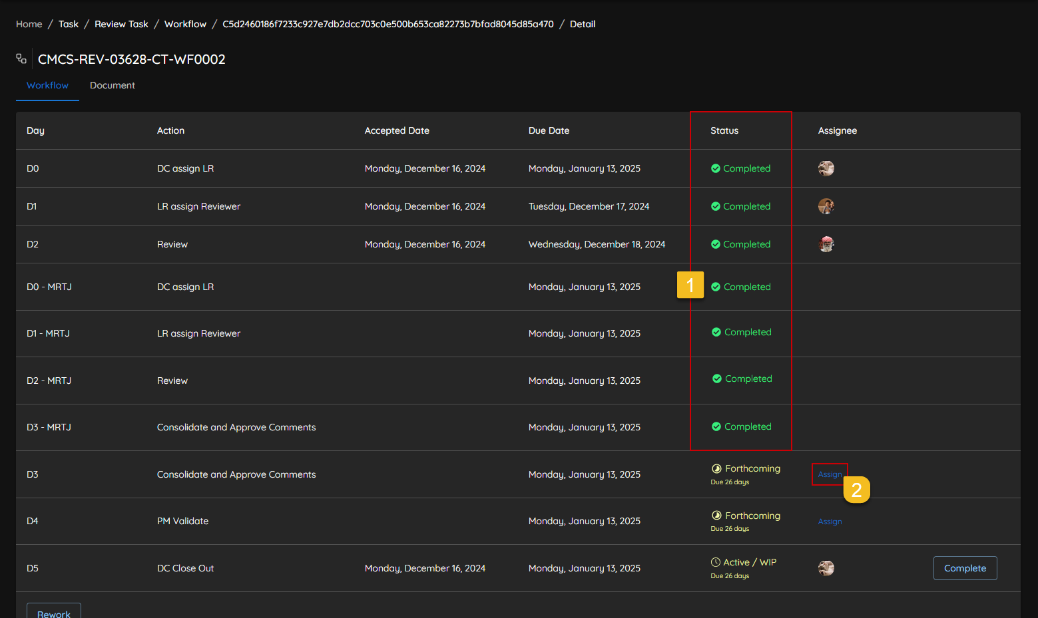Click the Workflow breadcrumb link
The width and height of the screenshot is (1038, 618).
(185, 24)
